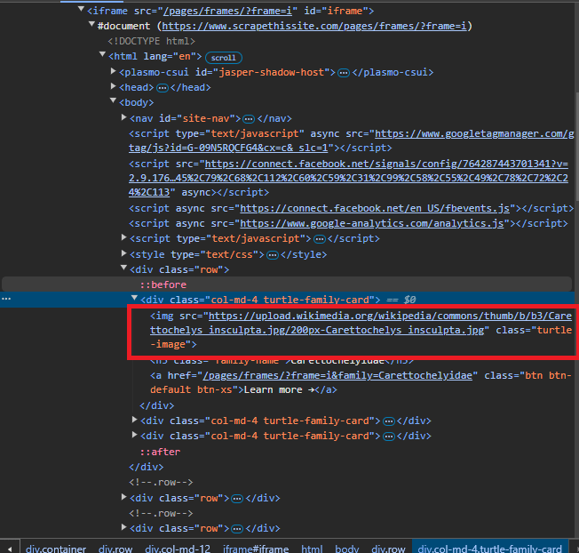Click the breadcrumb scroll-left arrow
579x553 pixels.
coord(9,548)
